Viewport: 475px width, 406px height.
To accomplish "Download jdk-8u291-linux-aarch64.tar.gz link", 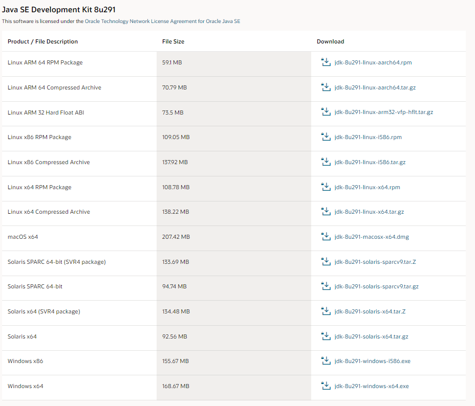I will pyautogui.click(x=375, y=87).
